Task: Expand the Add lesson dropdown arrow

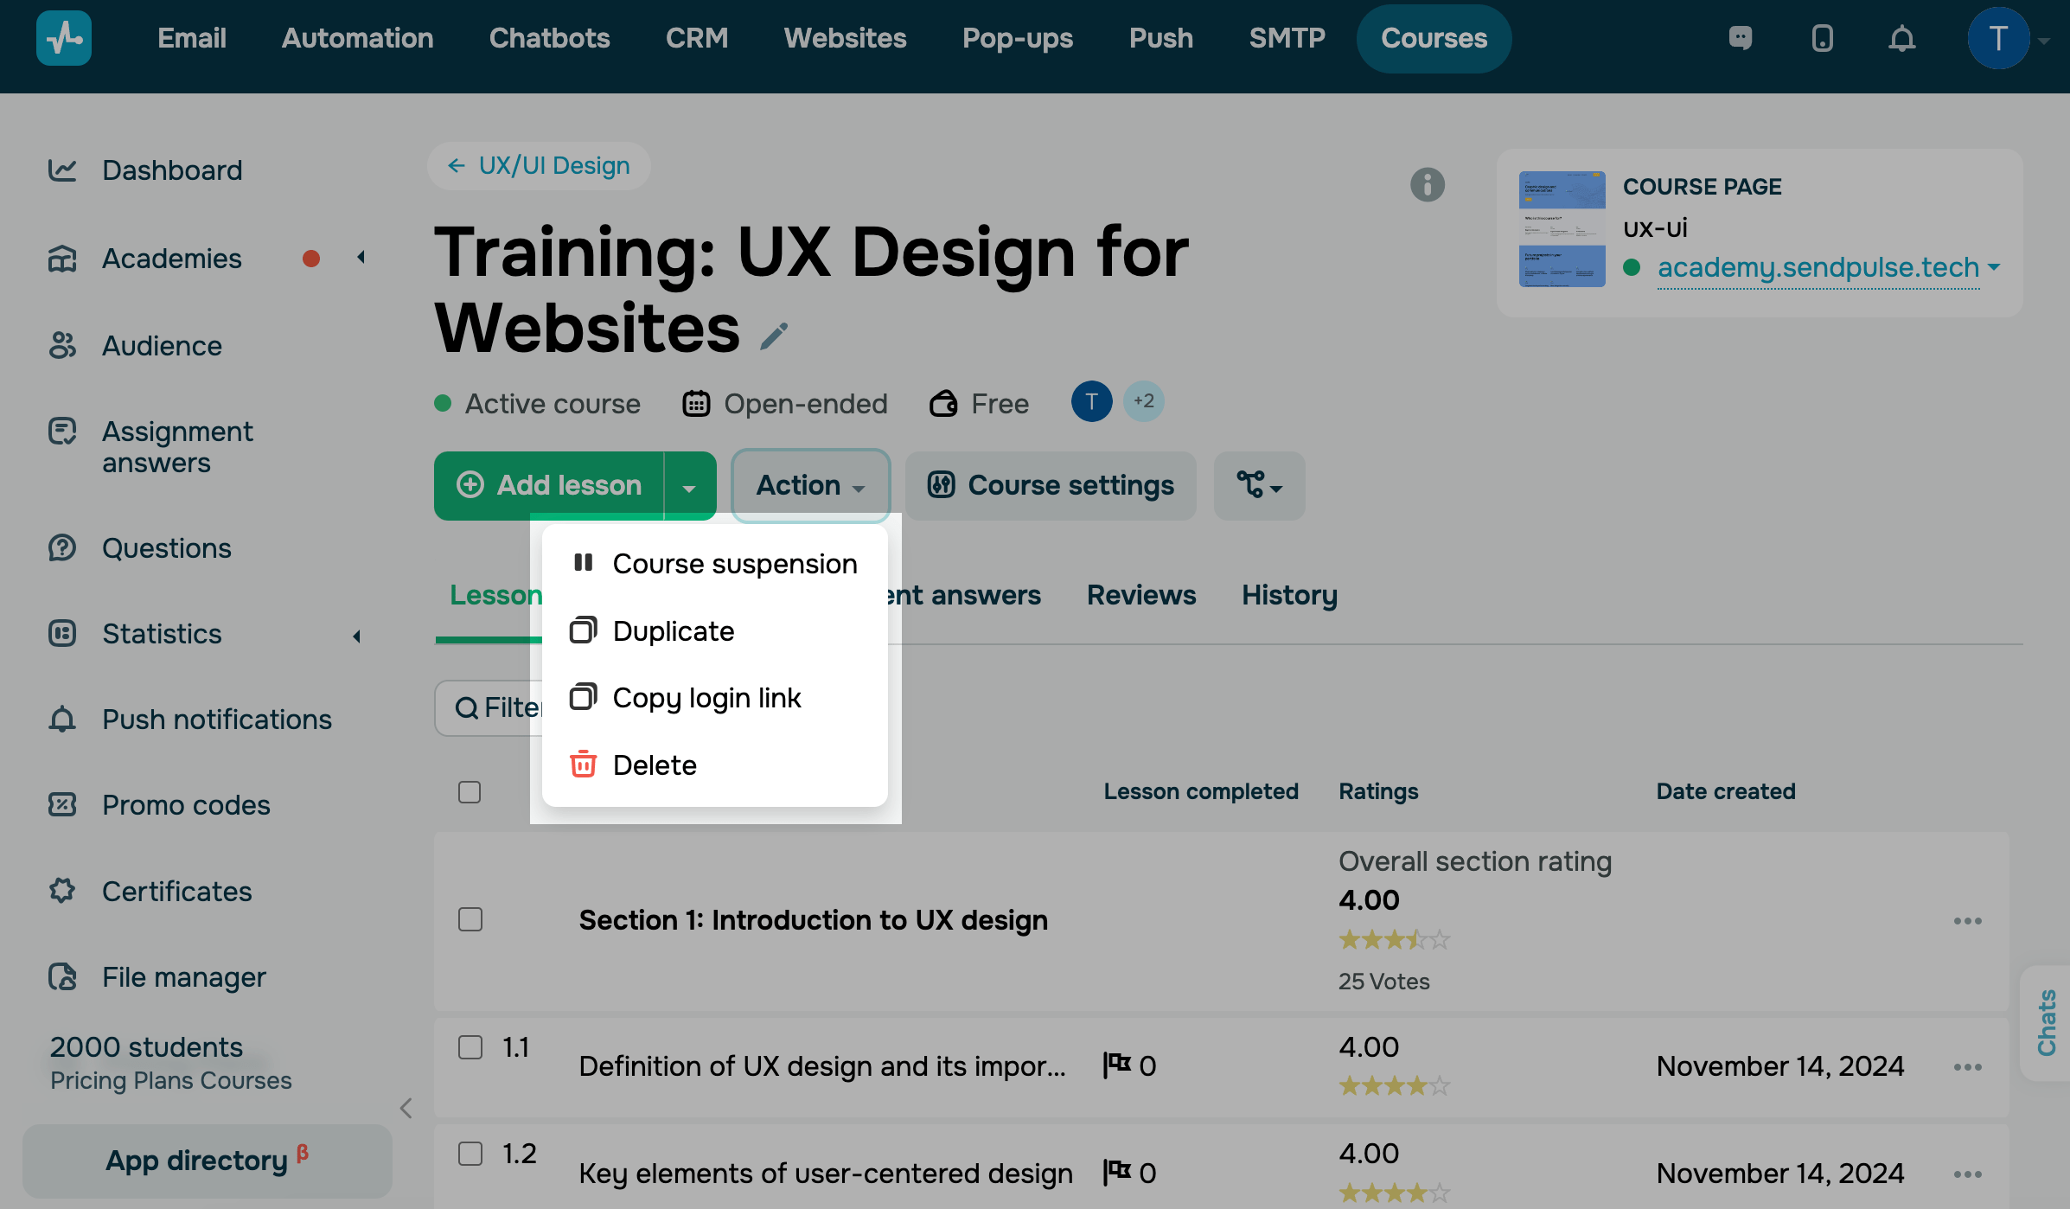Action: pyautogui.click(x=689, y=487)
